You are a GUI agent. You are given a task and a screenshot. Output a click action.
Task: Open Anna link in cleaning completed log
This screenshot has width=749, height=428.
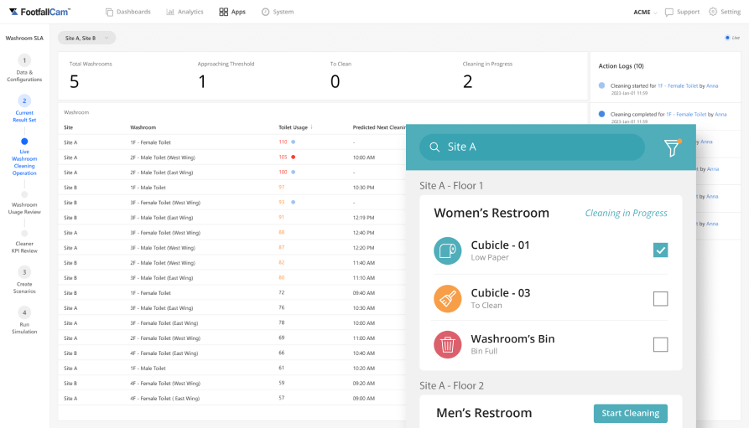point(720,115)
